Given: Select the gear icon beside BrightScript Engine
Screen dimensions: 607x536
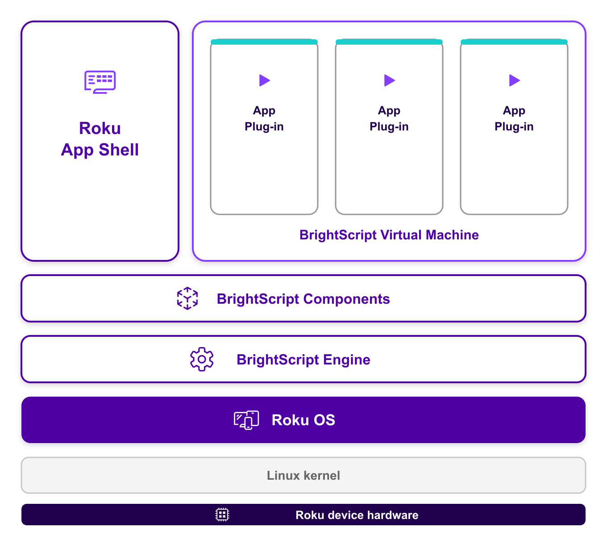Looking at the screenshot, I should pos(202,359).
